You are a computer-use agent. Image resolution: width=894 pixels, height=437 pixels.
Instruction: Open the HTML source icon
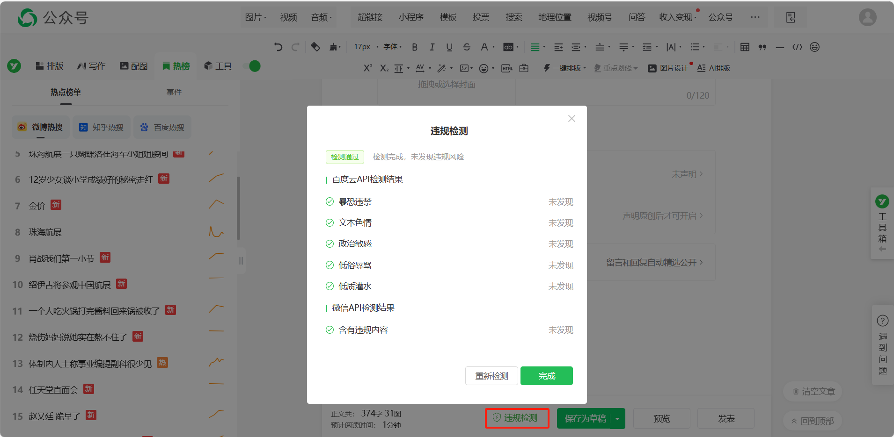(507, 68)
